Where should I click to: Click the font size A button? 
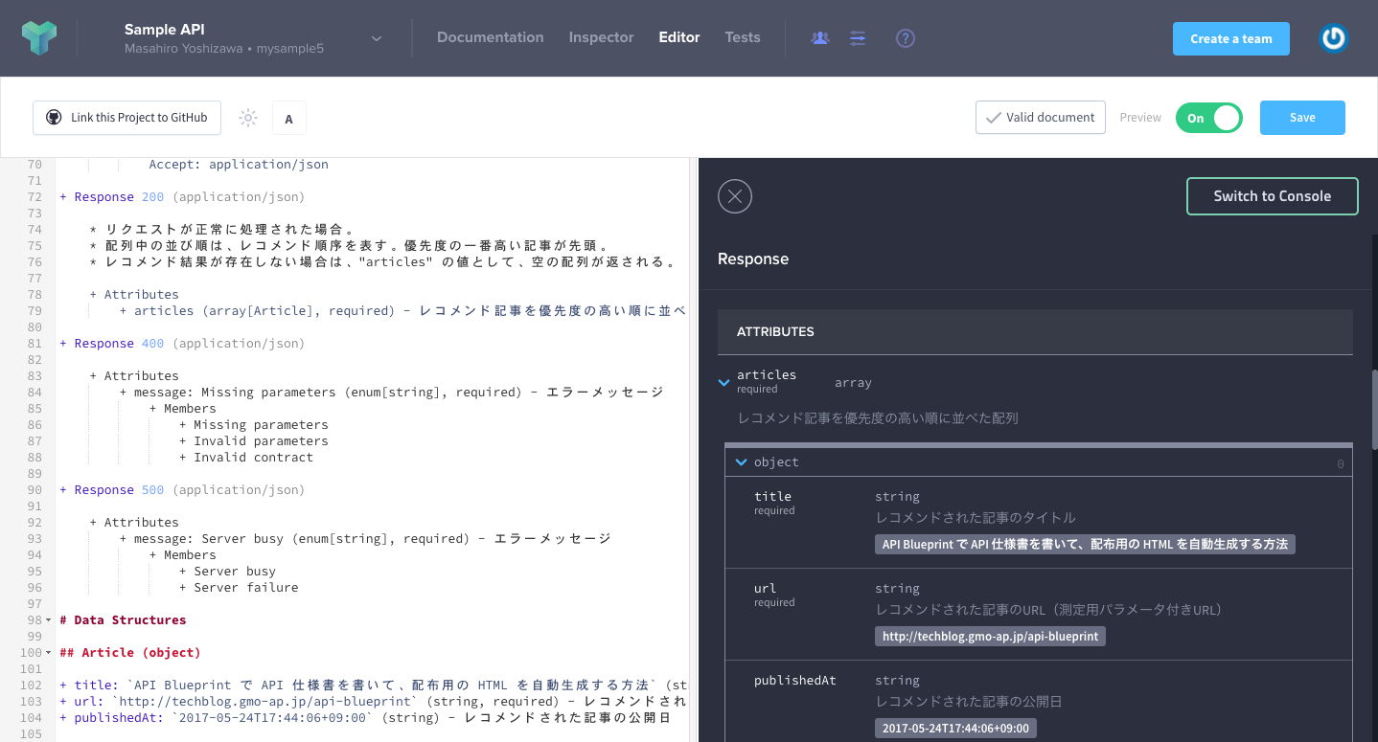(288, 119)
